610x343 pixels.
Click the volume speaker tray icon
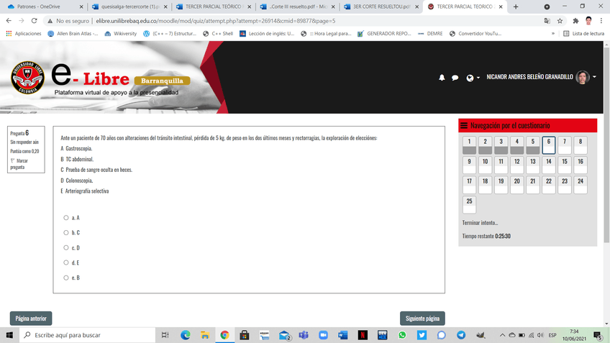tap(540, 335)
